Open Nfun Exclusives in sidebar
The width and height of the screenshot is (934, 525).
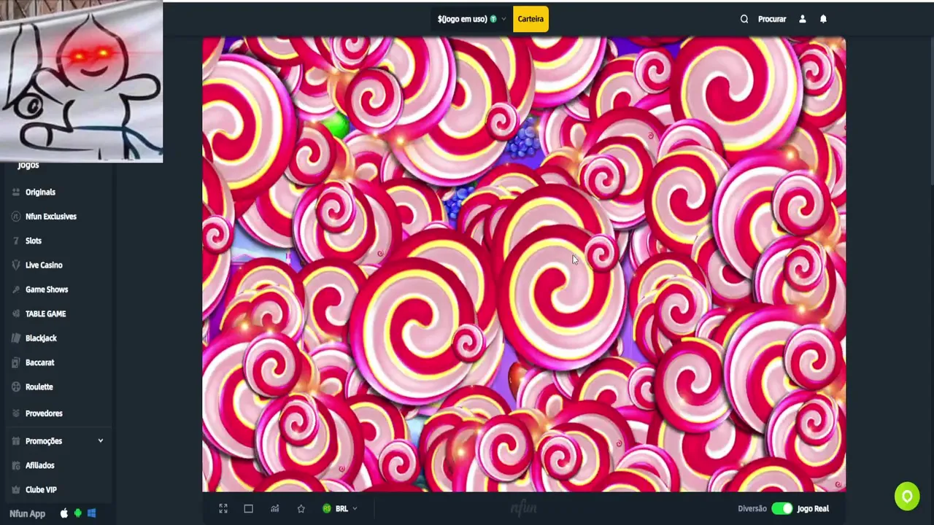pos(50,217)
